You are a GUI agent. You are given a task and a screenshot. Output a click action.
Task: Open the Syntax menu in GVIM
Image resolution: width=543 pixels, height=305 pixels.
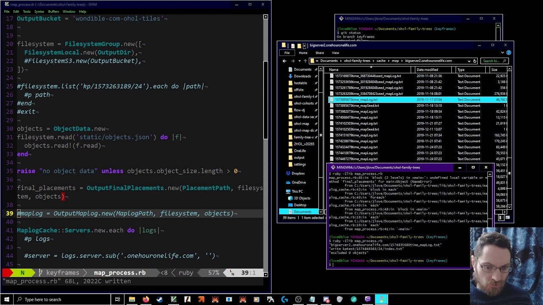pyautogui.click(x=39, y=11)
